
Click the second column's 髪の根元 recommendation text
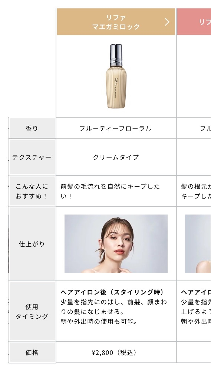[196, 191]
